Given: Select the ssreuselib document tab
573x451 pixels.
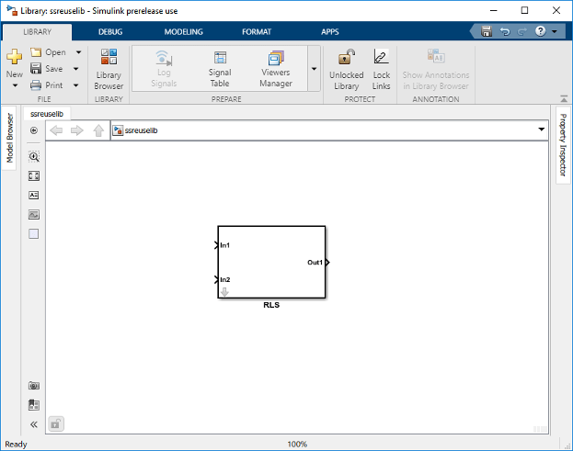Looking at the screenshot, I should (47, 114).
